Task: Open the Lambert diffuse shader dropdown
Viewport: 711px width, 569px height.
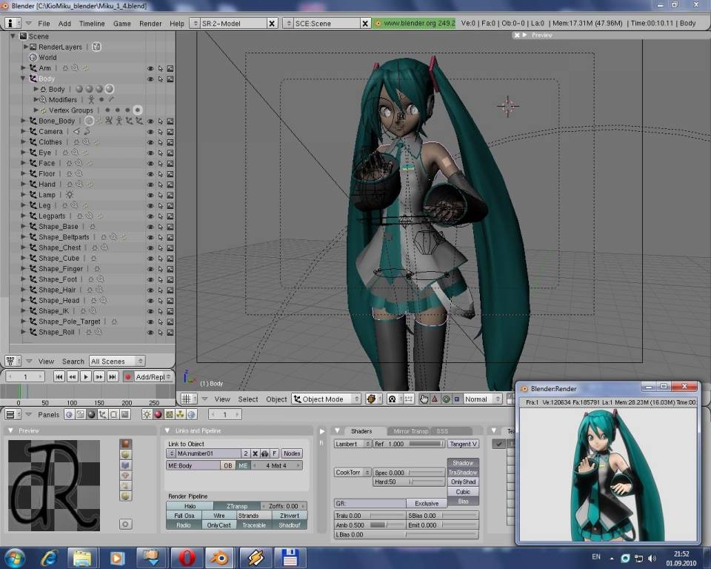Action: tap(353, 444)
